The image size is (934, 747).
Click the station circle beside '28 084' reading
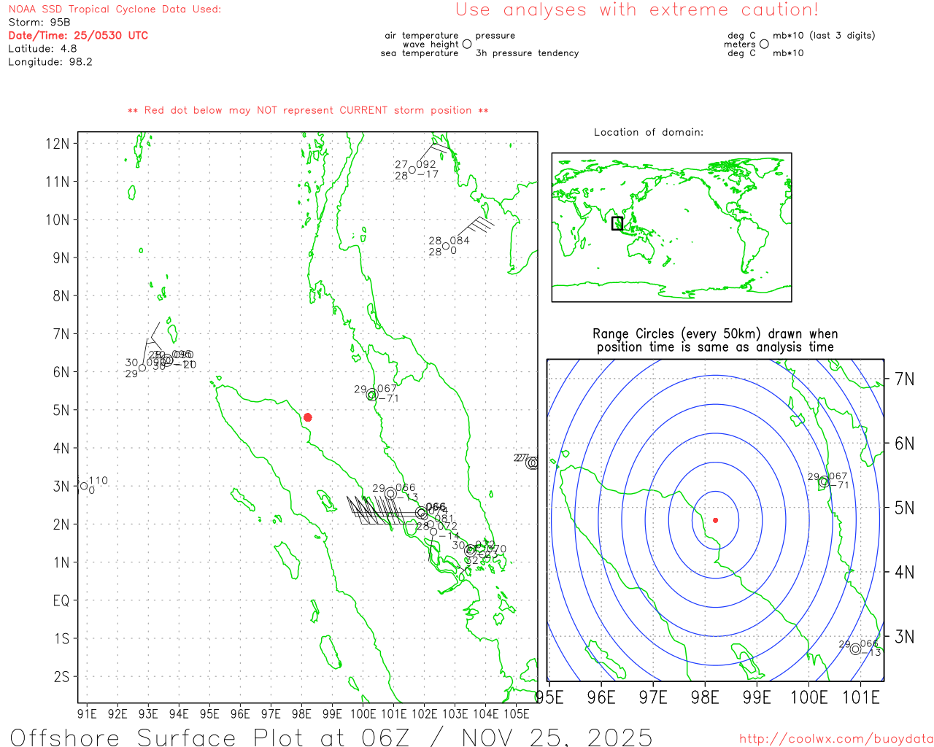pyautogui.click(x=446, y=246)
